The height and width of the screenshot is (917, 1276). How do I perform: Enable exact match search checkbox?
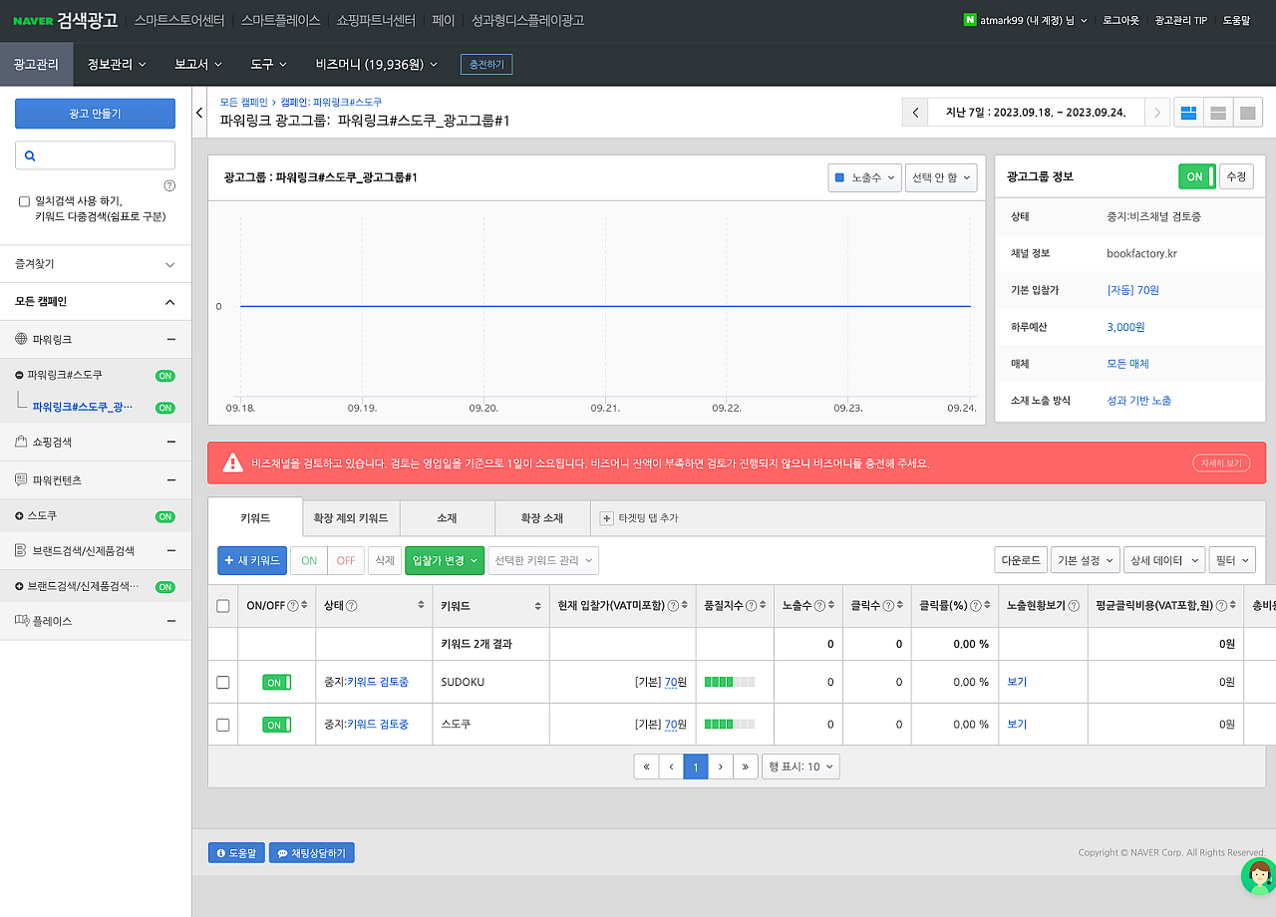(24, 201)
